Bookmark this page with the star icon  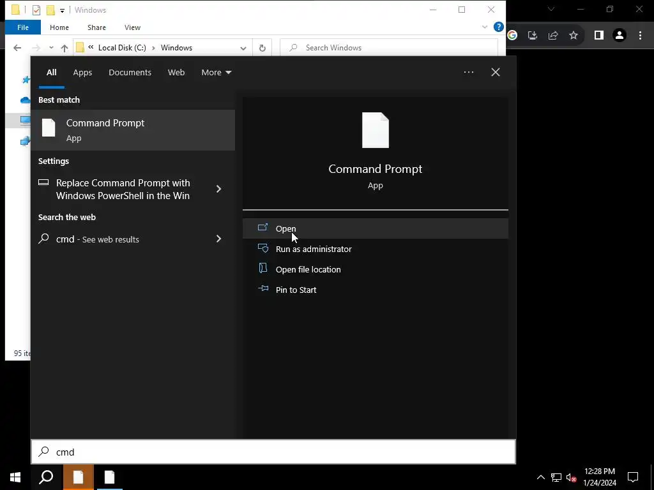click(574, 36)
